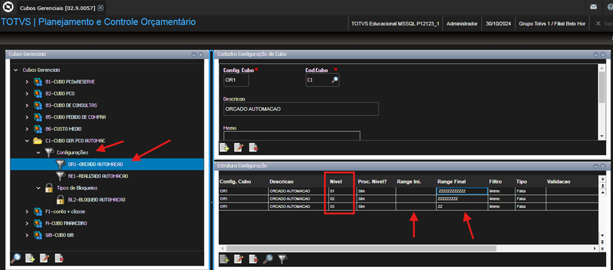Click padlock icon of BL2-BLOQUEIO AUTOMACAO
Viewport: 613px width, 270px height.
click(60, 200)
